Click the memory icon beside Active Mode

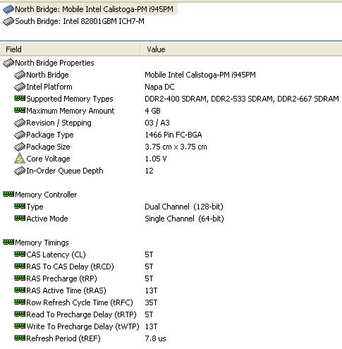(20, 219)
